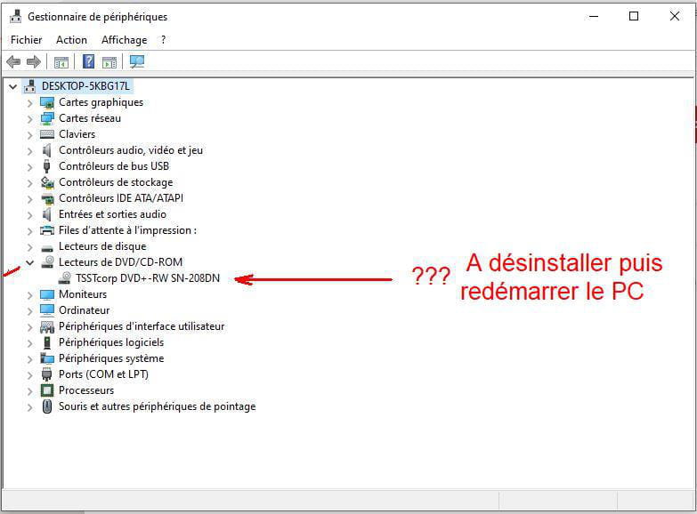Open the Affichage menu

point(124,40)
